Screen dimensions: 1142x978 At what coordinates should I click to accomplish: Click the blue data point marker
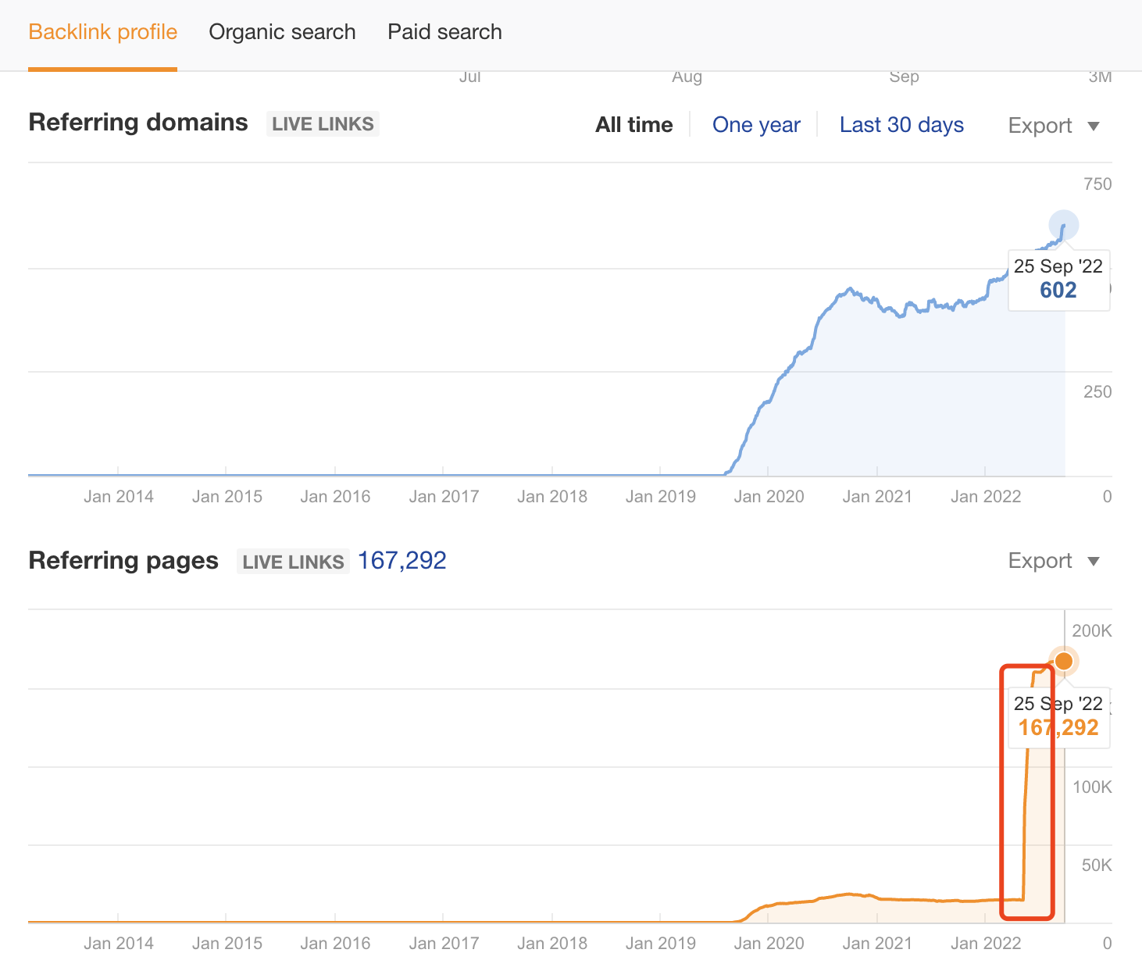[x=1063, y=226]
